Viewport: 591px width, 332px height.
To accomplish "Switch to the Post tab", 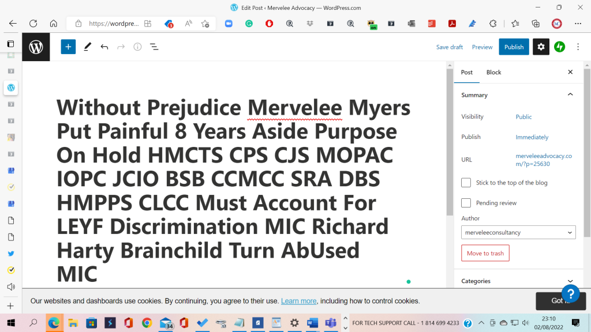I will click(467, 72).
